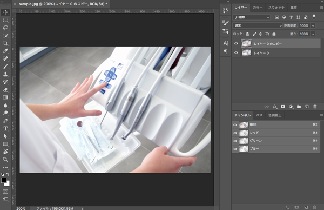Open the collapsed Brush Settings panel icon
The height and width of the screenshot is (210, 324).
coord(225,23)
